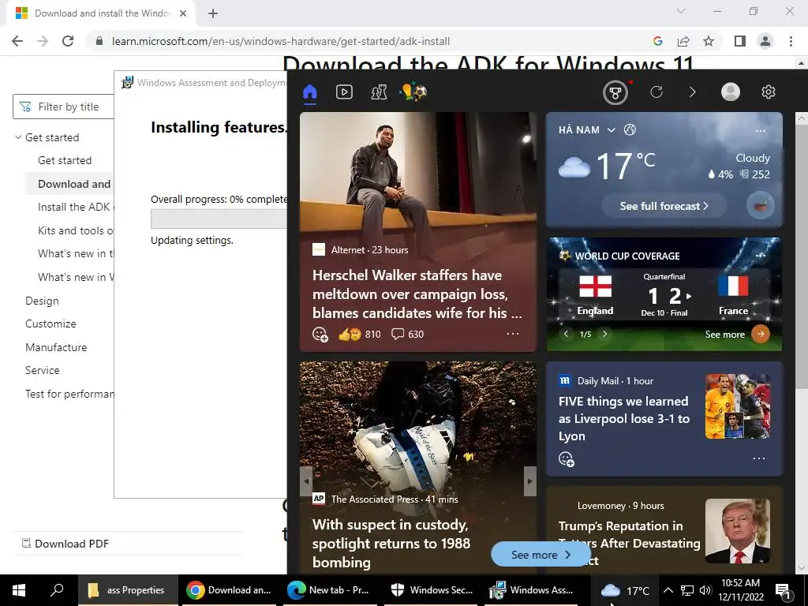The width and height of the screenshot is (808, 606).
Task: Select the Download and install Windows tab
Action: [x=101, y=13]
